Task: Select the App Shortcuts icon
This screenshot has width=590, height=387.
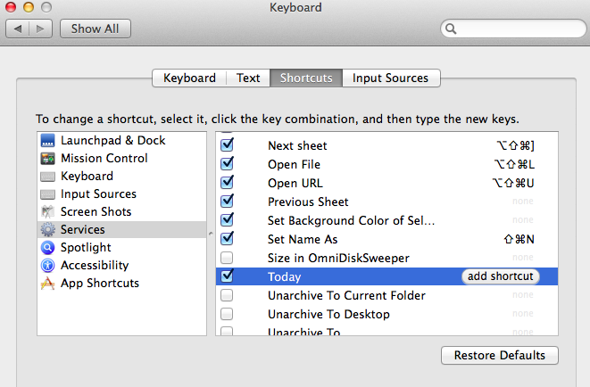Action: pyautogui.click(x=47, y=284)
